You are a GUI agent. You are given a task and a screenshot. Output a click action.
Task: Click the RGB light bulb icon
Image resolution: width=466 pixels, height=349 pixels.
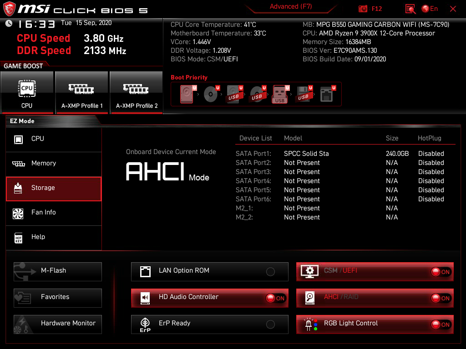pyautogui.click(x=310, y=324)
